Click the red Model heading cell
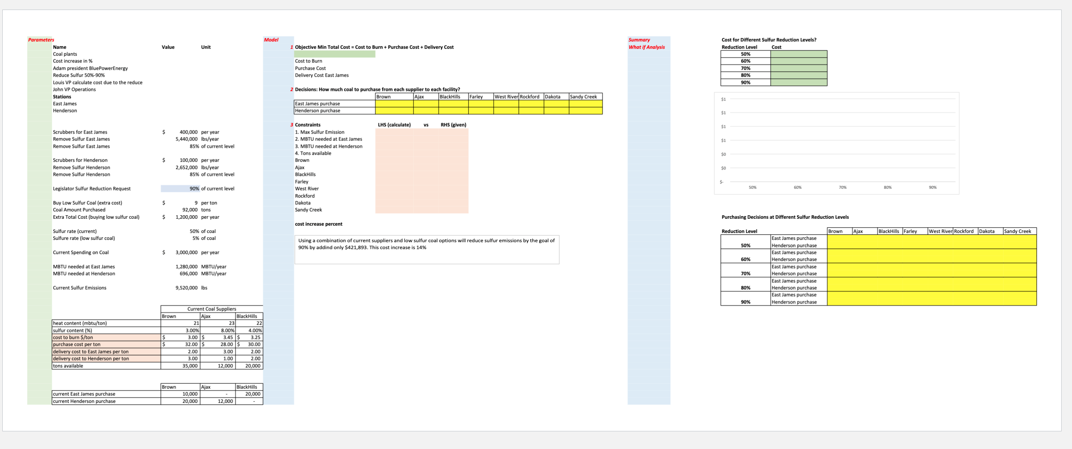Viewport: 1072px width, 449px height. click(x=271, y=40)
